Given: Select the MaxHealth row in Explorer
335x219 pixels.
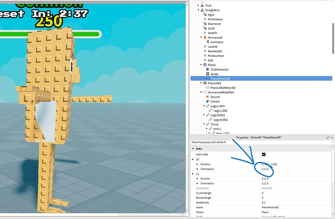Looking at the screenshot, I should pos(261,51).
